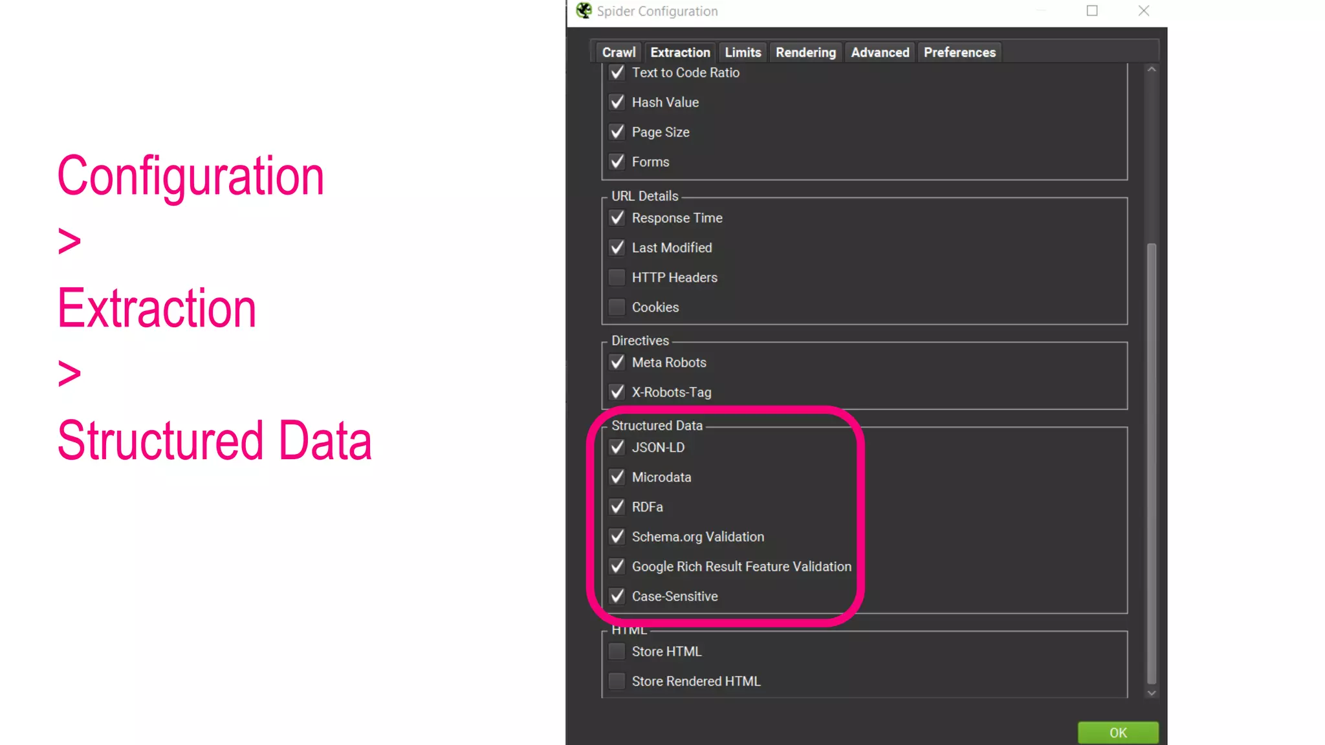Click the Structured Data group label
Image resolution: width=1325 pixels, height=745 pixels.
point(657,426)
